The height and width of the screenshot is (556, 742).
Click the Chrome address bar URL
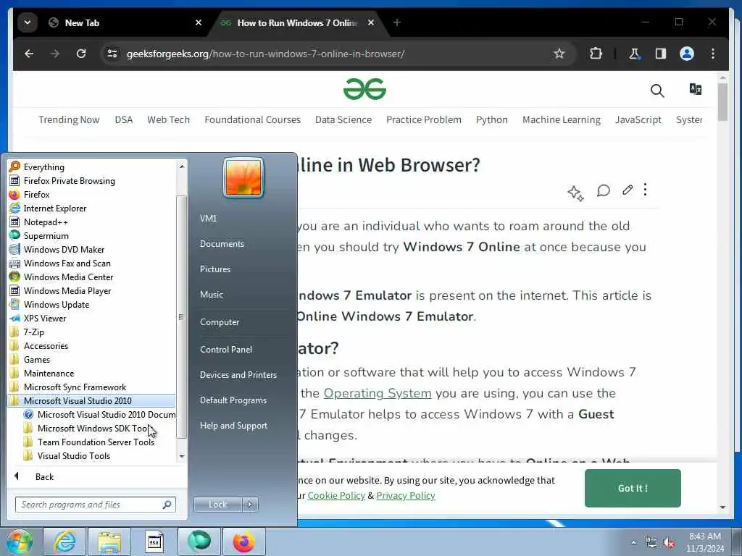point(265,54)
